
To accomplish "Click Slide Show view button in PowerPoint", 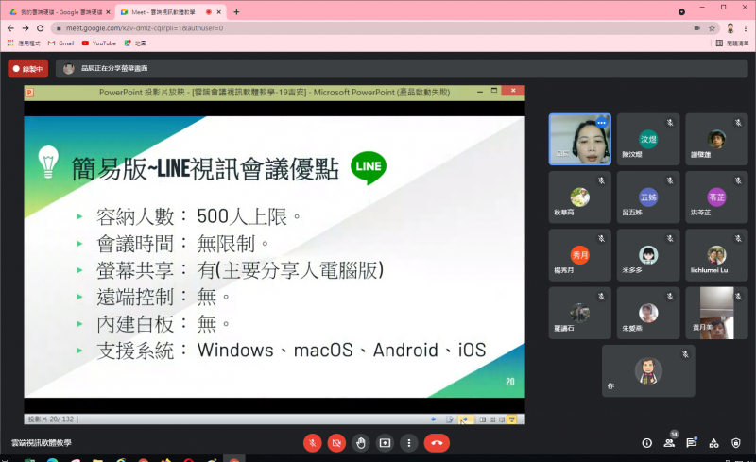I will [x=512, y=419].
